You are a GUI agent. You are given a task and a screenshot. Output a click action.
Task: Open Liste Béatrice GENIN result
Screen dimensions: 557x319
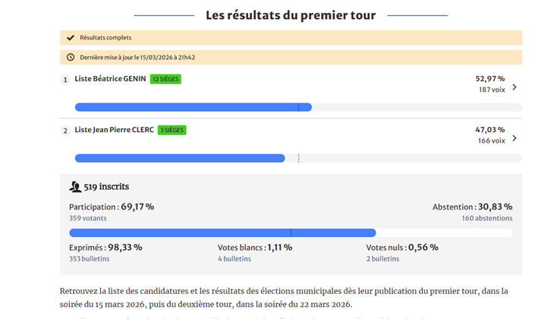pyautogui.click(x=110, y=79)
